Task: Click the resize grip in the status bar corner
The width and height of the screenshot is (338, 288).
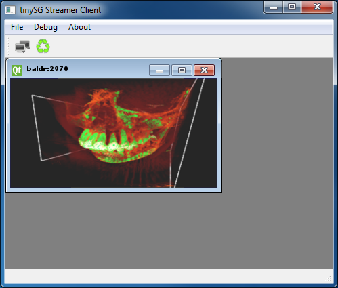Action: tap(329, 279)
